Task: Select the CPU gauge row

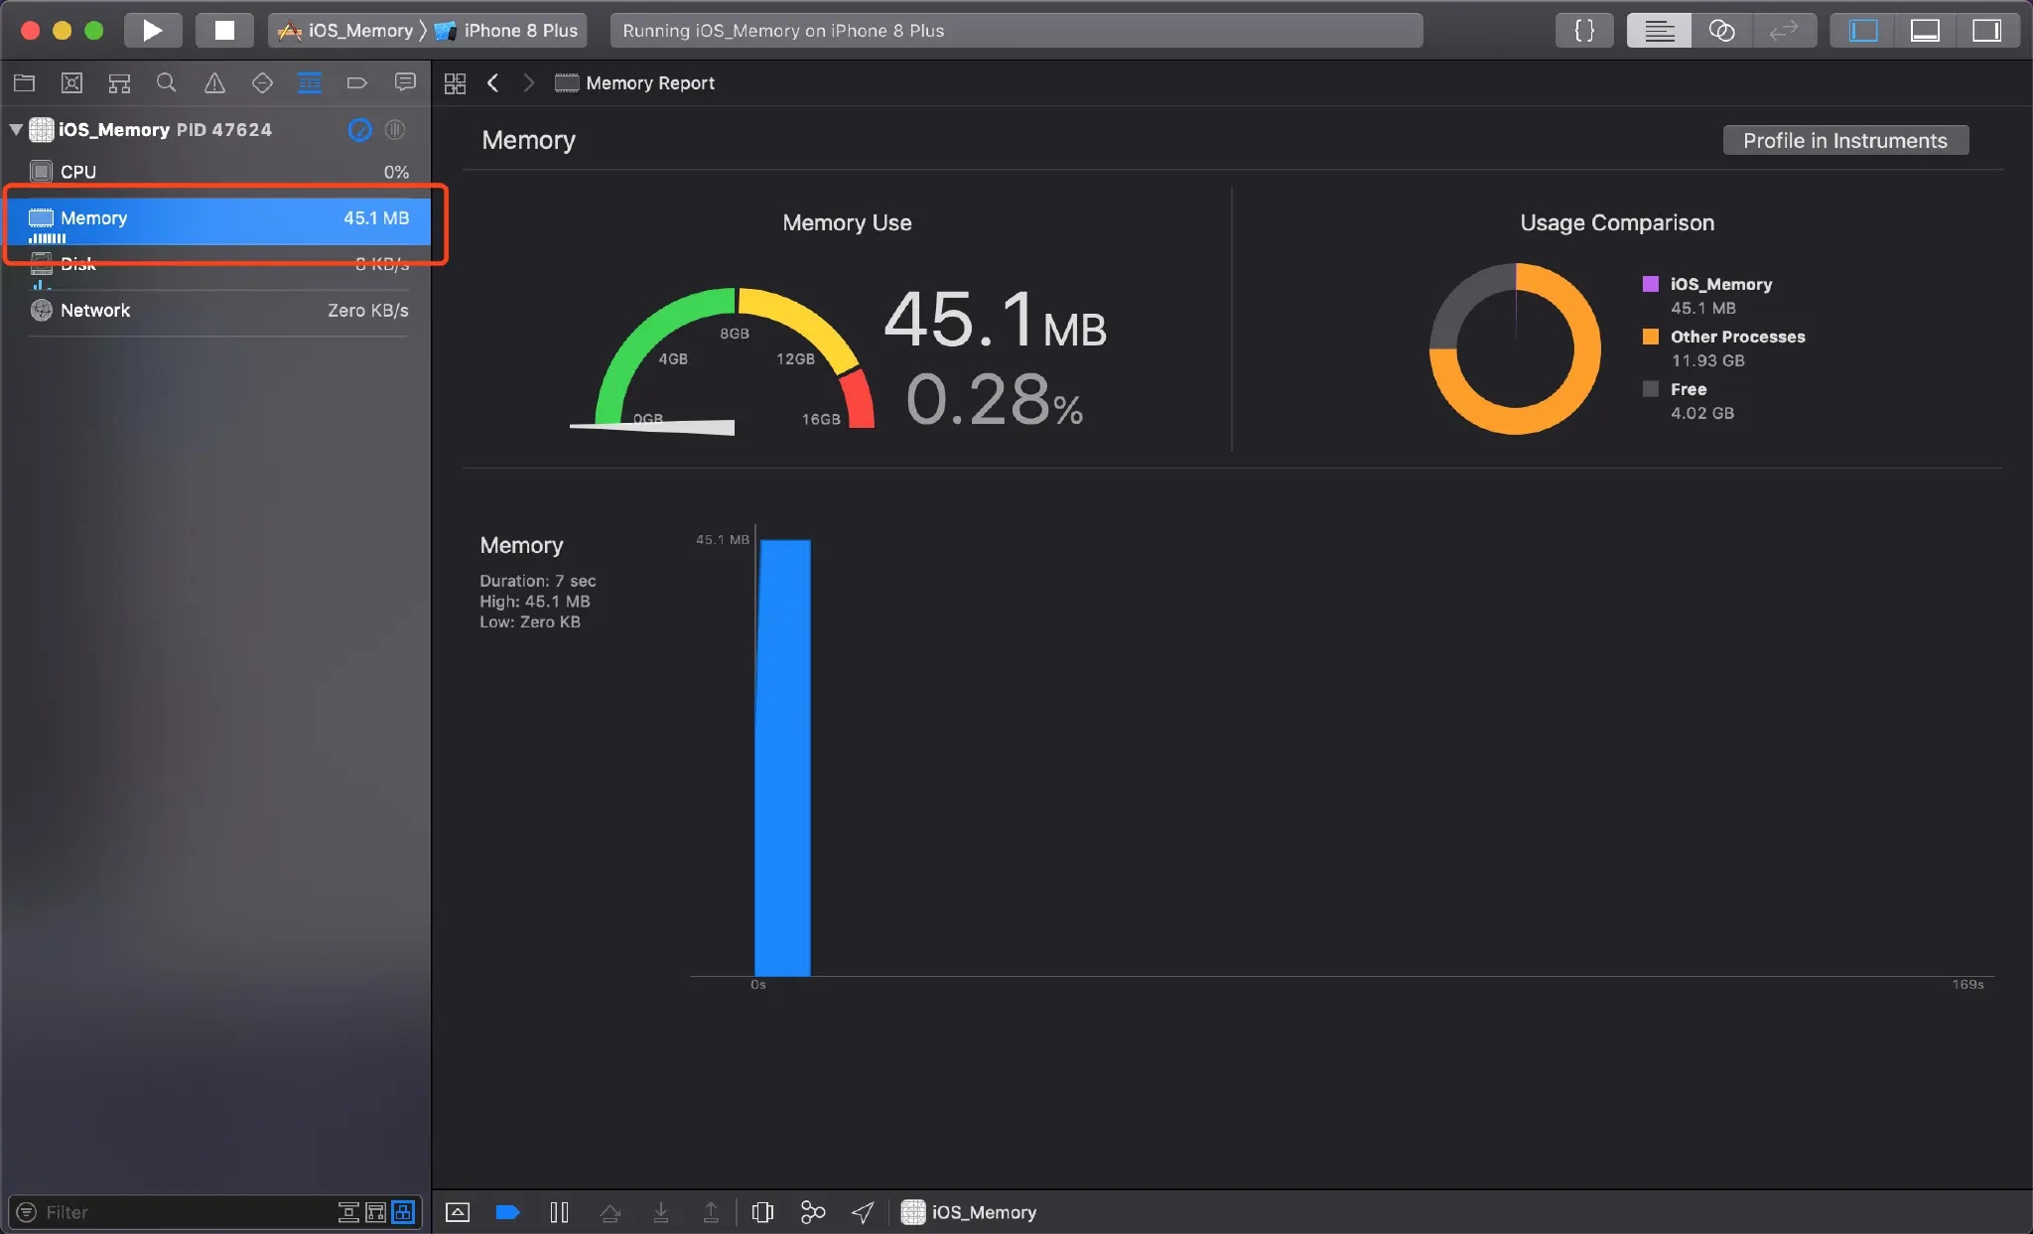Action: [218, 172]
